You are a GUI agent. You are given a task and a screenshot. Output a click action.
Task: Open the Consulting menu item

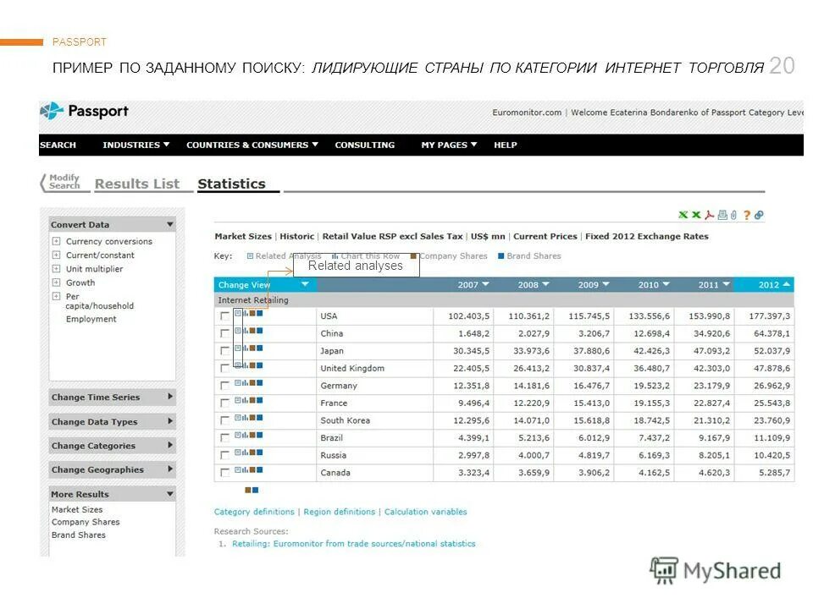pos(364,145)
